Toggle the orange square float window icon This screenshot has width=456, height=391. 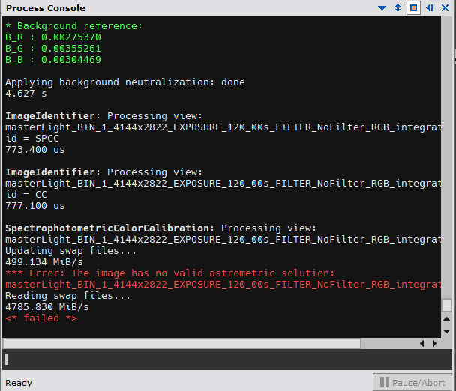(413, 8)
